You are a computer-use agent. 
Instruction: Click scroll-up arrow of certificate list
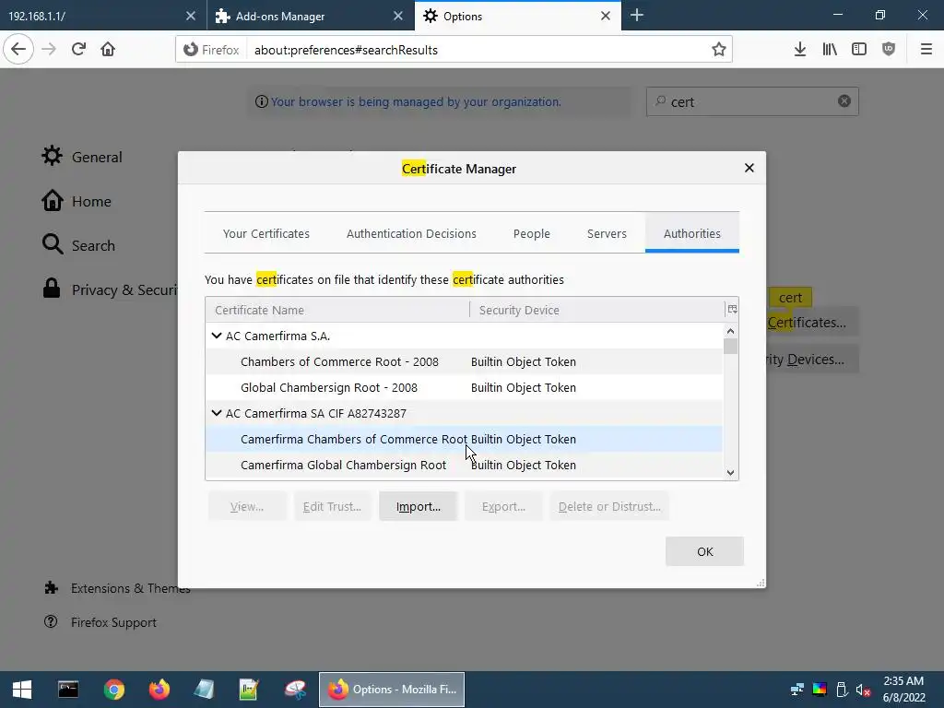[730, 331]
